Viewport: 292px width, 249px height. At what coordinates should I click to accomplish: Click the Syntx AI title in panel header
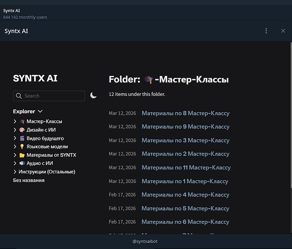(16, 31)
